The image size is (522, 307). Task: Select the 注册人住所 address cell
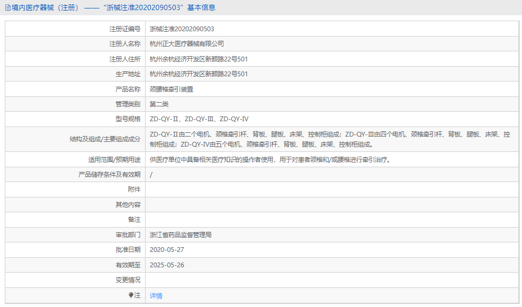[x=198, y=59]
